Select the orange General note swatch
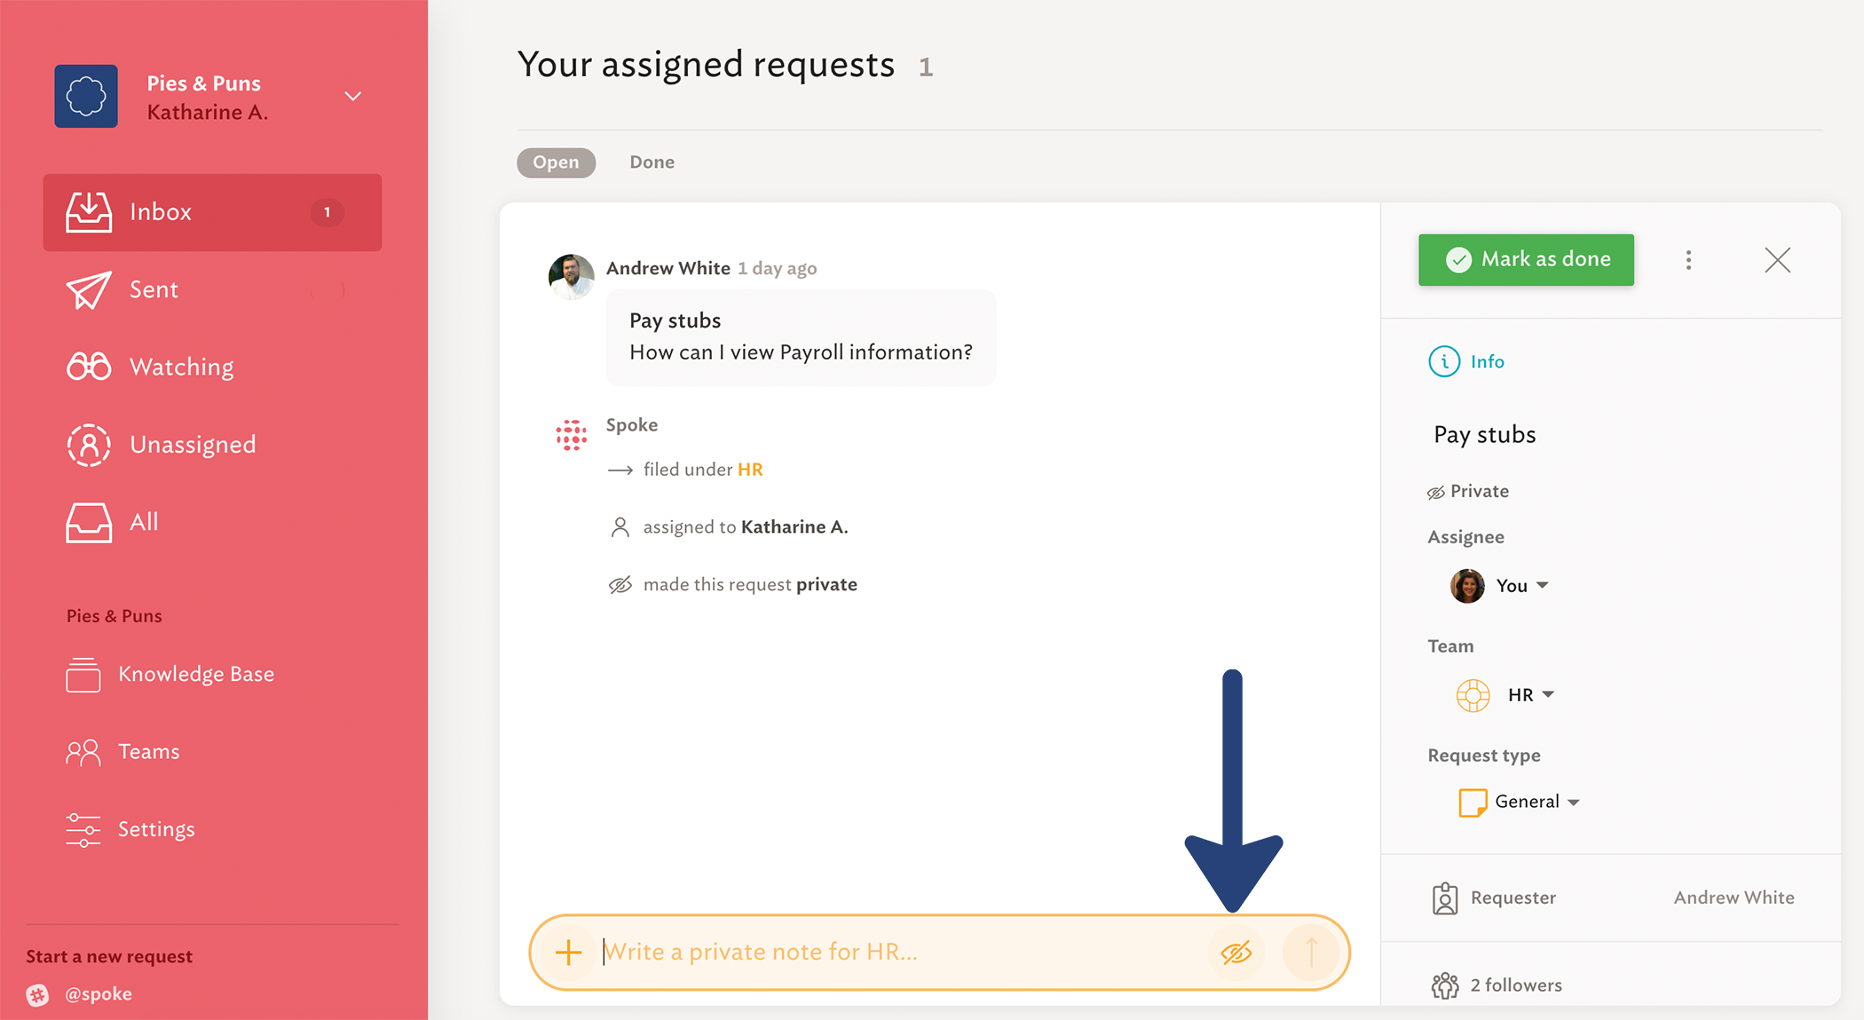The height and width of the screenshot is (1020, 1864). tap(1473, 802)
